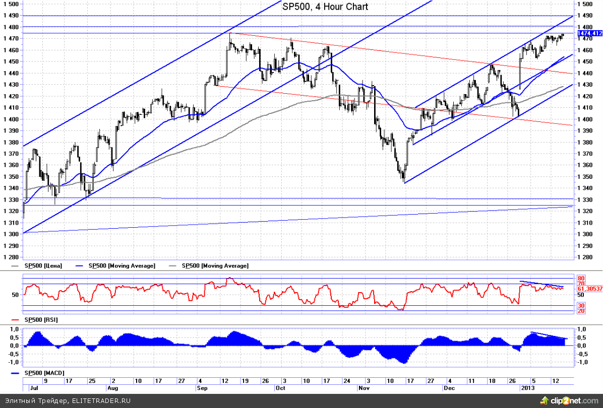Viewport: 603px width, 408px height.
Task: Click the chart title SP500, 4 Hour Chart
Action: [x=325, y=7]
